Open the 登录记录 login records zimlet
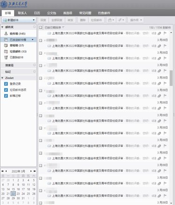Screen dimensions: 175x205 click(15, 84)
